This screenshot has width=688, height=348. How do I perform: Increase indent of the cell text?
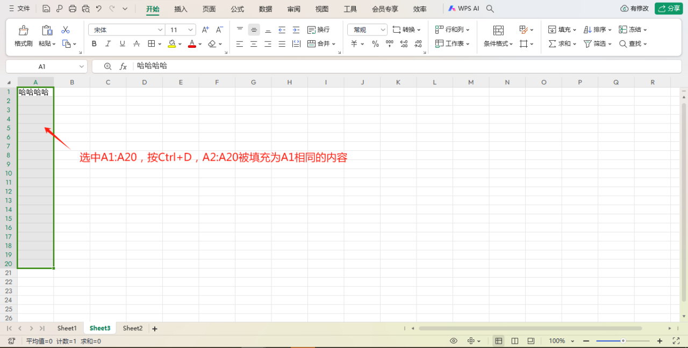click(x=296, y=30)
